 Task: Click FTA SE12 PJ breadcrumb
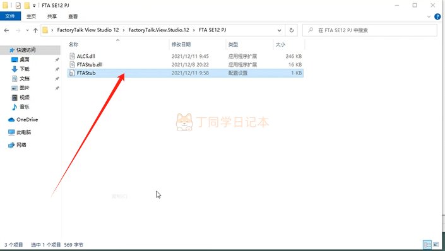(x=212, y=30)
